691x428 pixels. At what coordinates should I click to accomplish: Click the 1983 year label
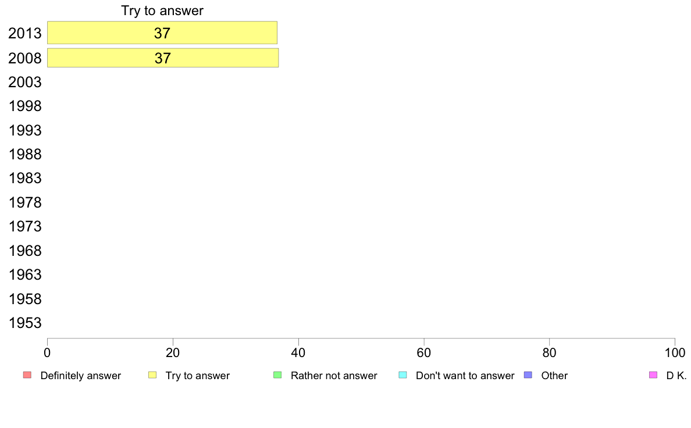pos(25,178)
